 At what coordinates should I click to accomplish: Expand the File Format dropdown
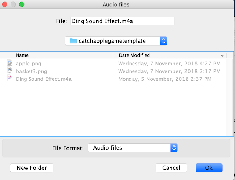174,148
